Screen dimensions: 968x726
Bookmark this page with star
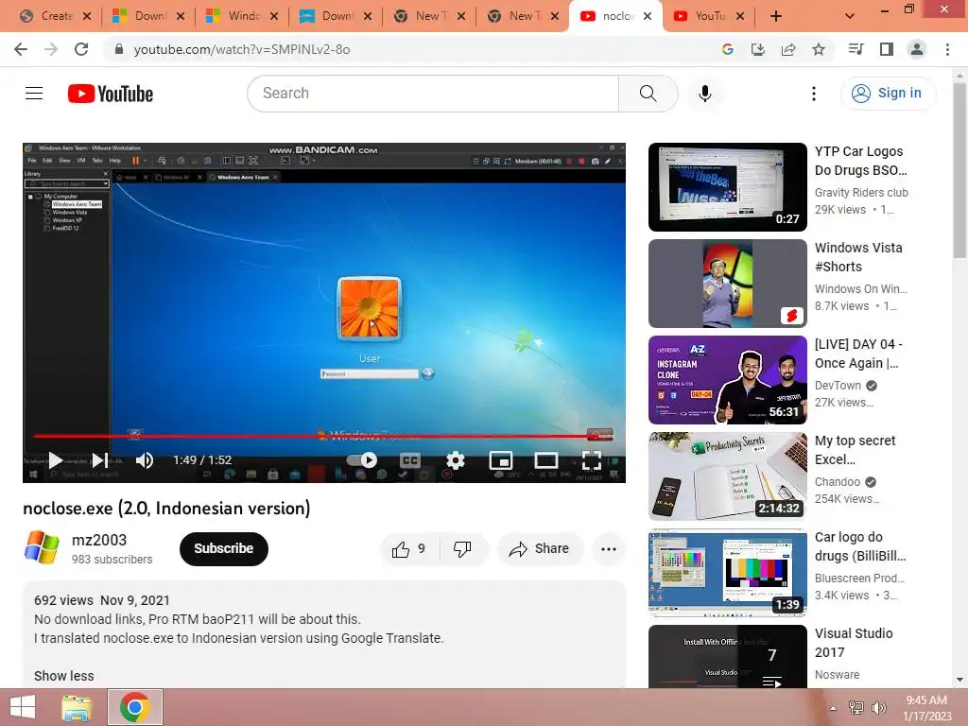tap(819, 49)
